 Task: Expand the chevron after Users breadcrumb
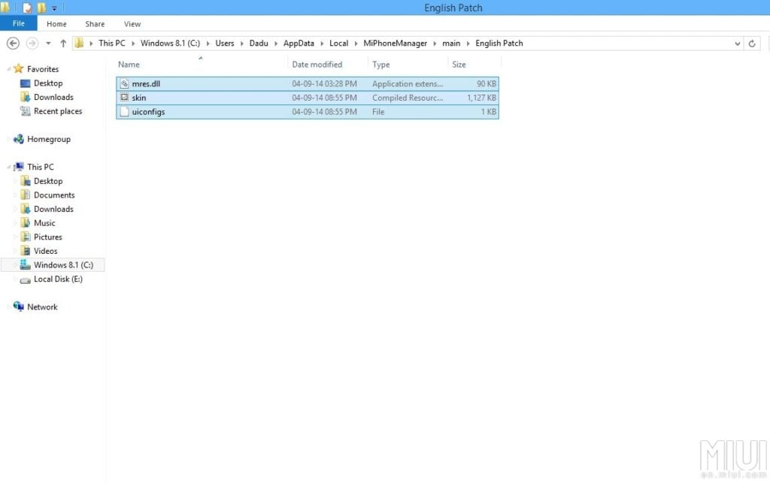click(x=241, y=43)
